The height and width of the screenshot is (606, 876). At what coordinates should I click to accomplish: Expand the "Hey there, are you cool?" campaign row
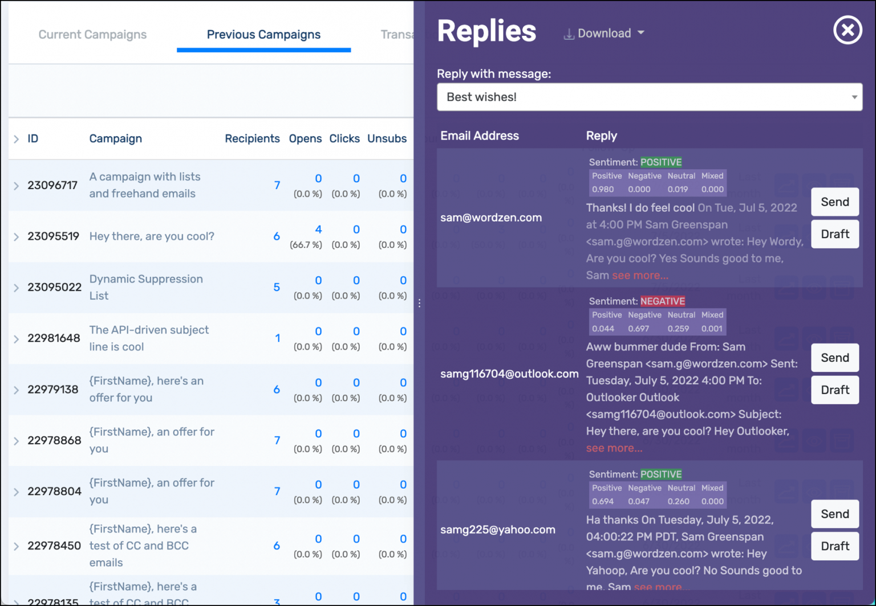click(15, 236)
